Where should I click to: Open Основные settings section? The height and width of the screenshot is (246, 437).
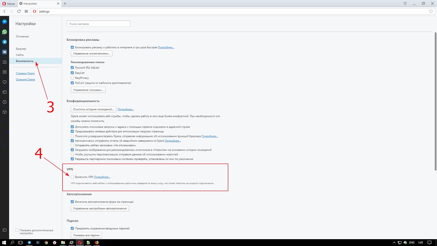pos(22,36)
